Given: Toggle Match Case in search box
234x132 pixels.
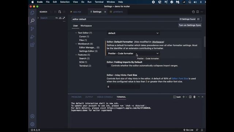Looking at the screenshot, I should [x=57, y=18].
